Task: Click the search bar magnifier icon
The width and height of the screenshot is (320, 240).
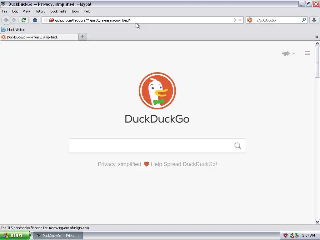Action: [x=304, y=20]
